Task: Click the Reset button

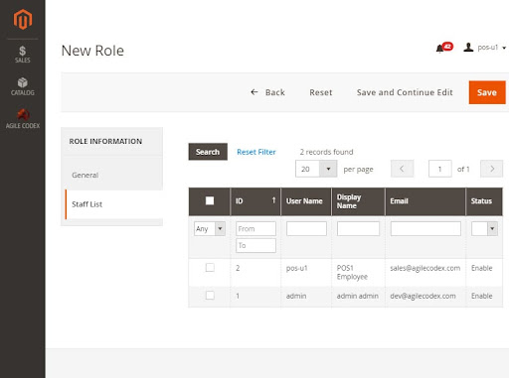Action: [321, 92]
